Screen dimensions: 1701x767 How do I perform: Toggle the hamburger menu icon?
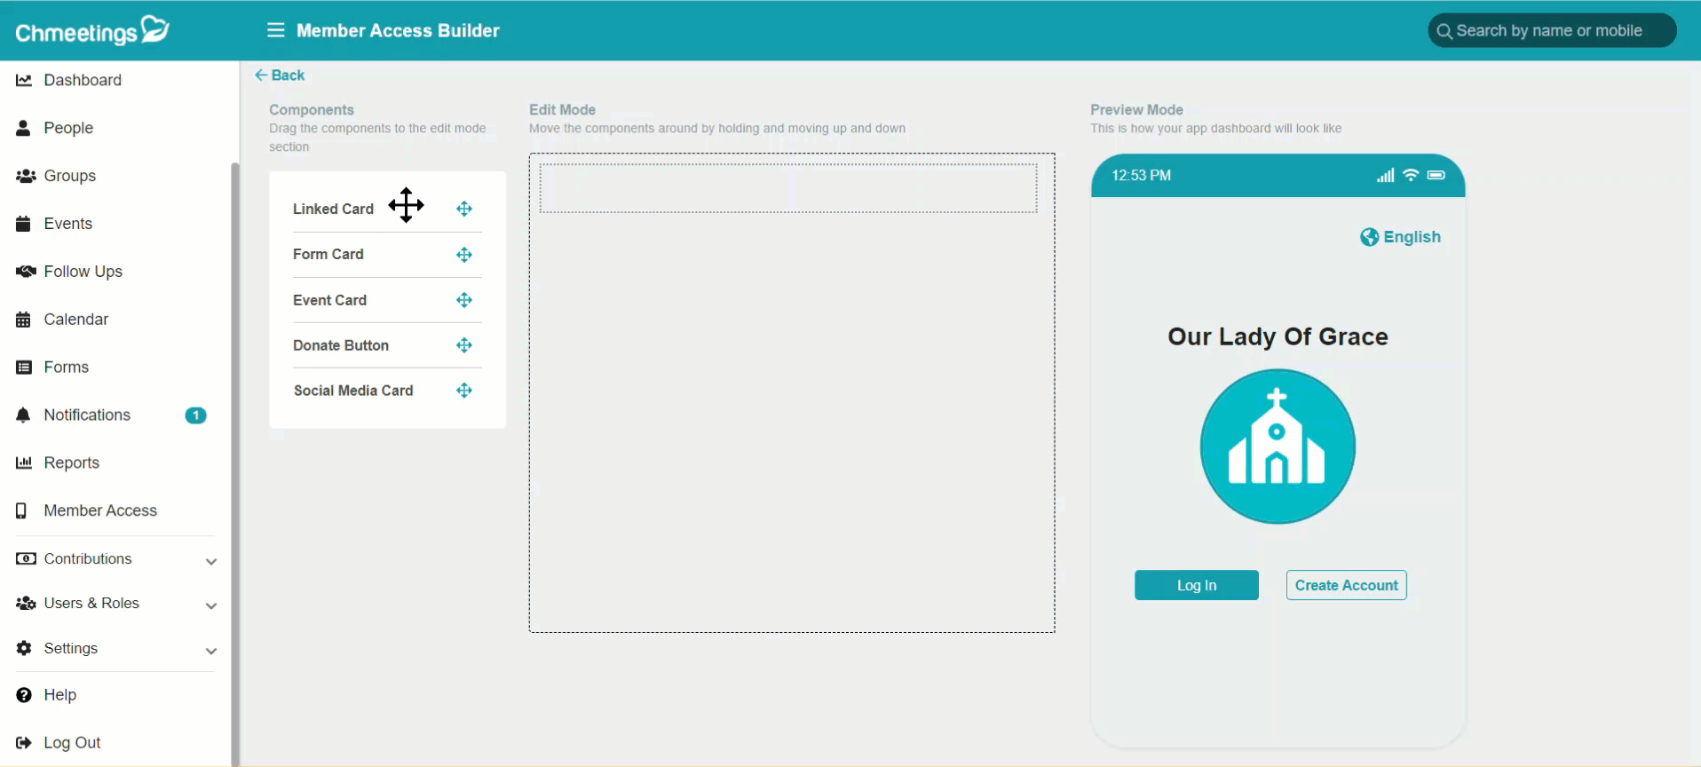[276, 30]
